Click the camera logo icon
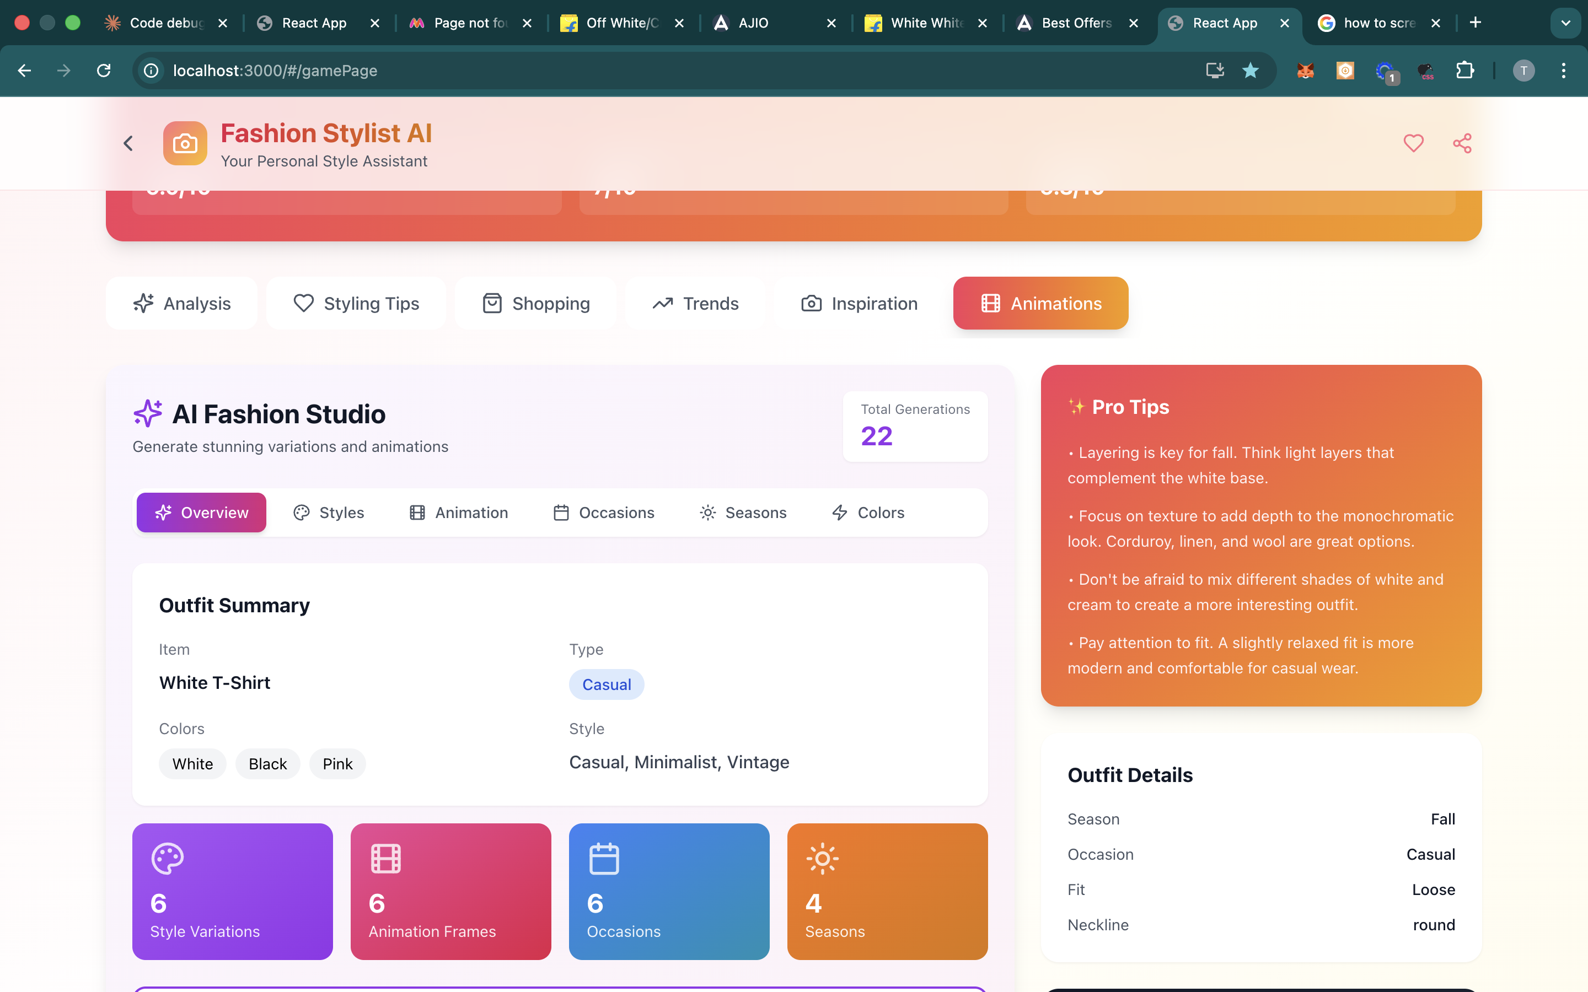Screen dimensions: 1588x992 (x=185, y=143)
